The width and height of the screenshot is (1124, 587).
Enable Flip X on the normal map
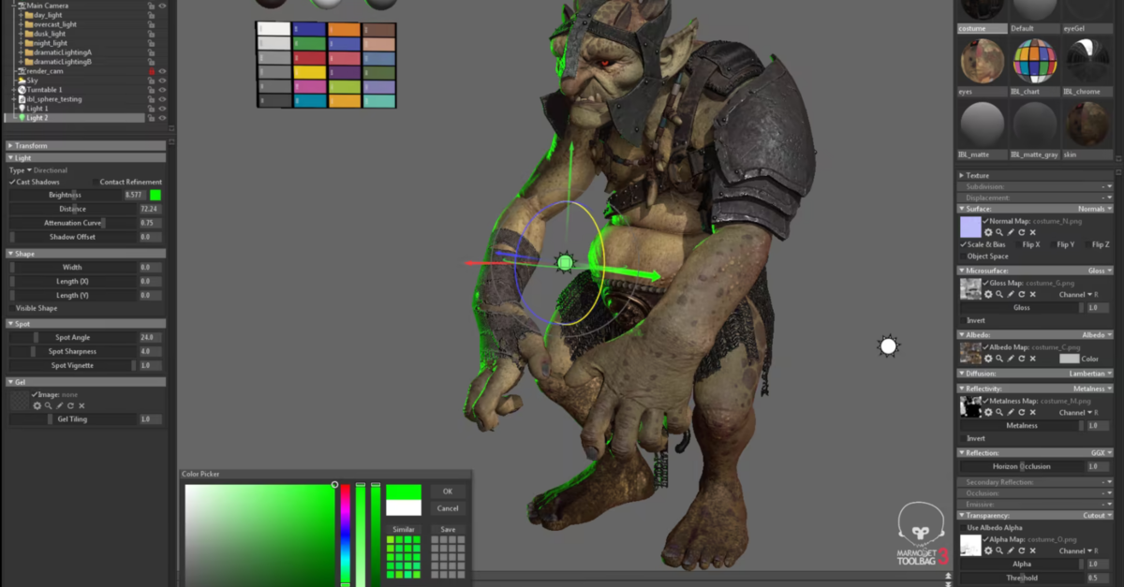(x=1018, y=244)
